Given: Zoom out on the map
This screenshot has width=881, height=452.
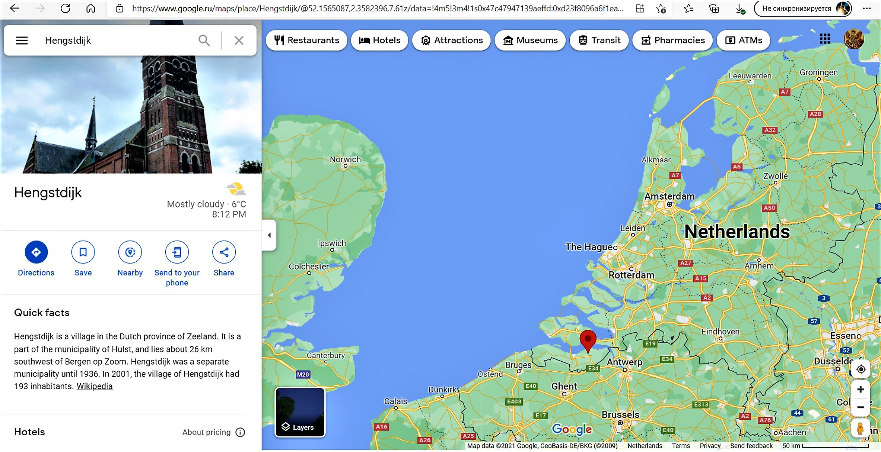Looking at the screenshot, I should (x=861, y=407).
